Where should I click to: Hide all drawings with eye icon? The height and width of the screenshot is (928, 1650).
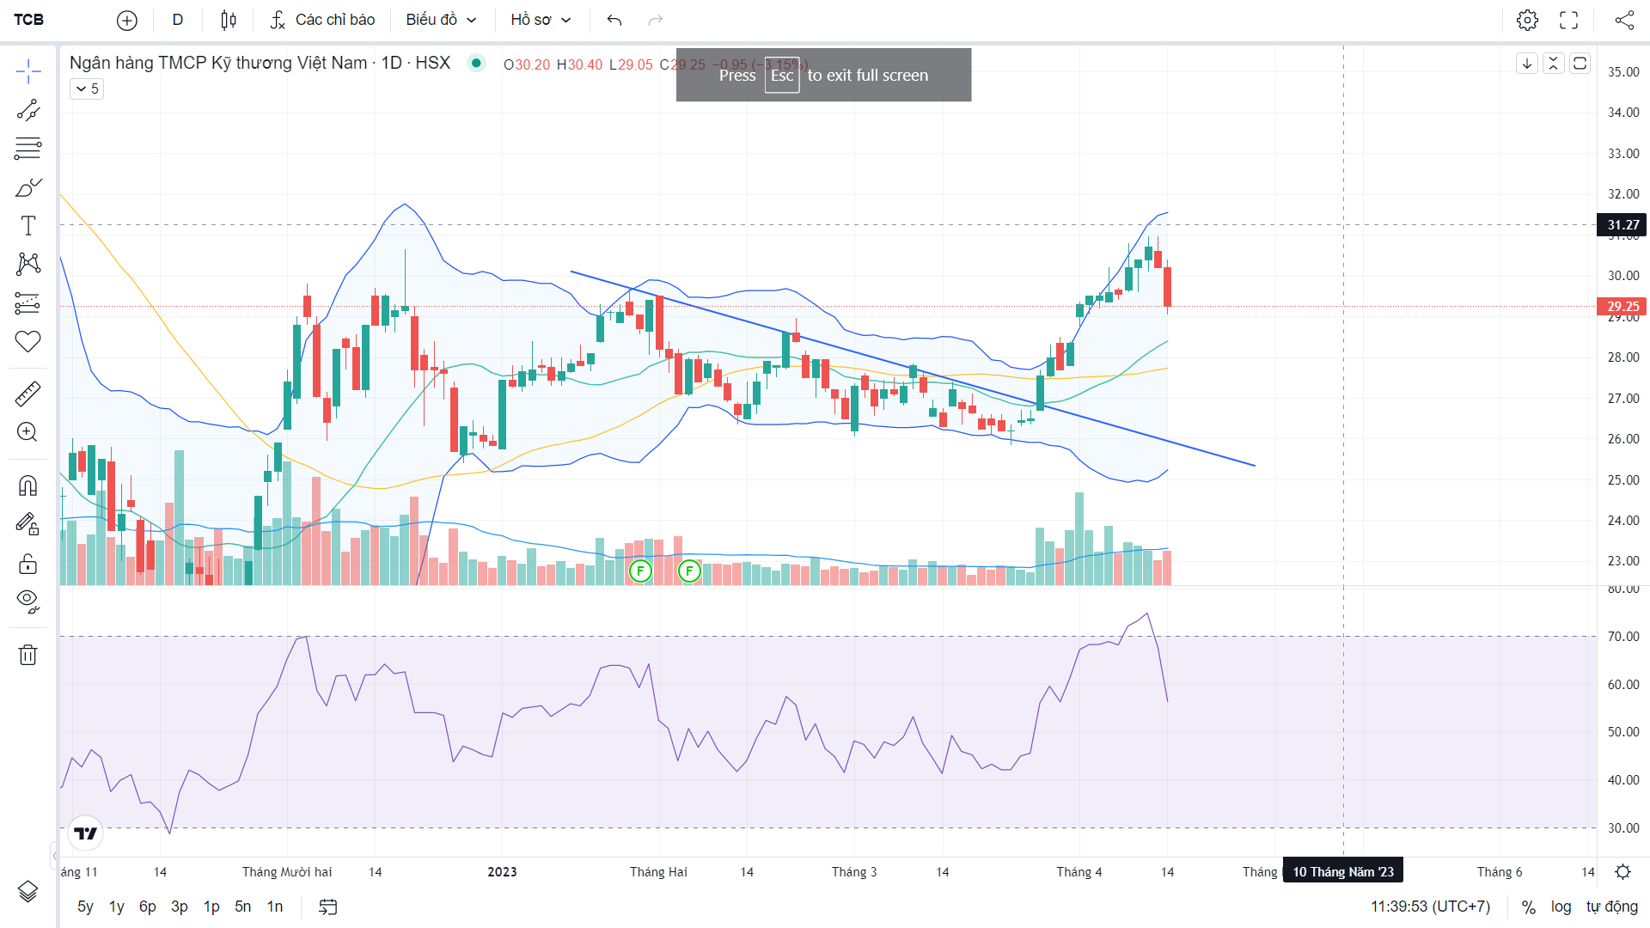click(27, 601)
